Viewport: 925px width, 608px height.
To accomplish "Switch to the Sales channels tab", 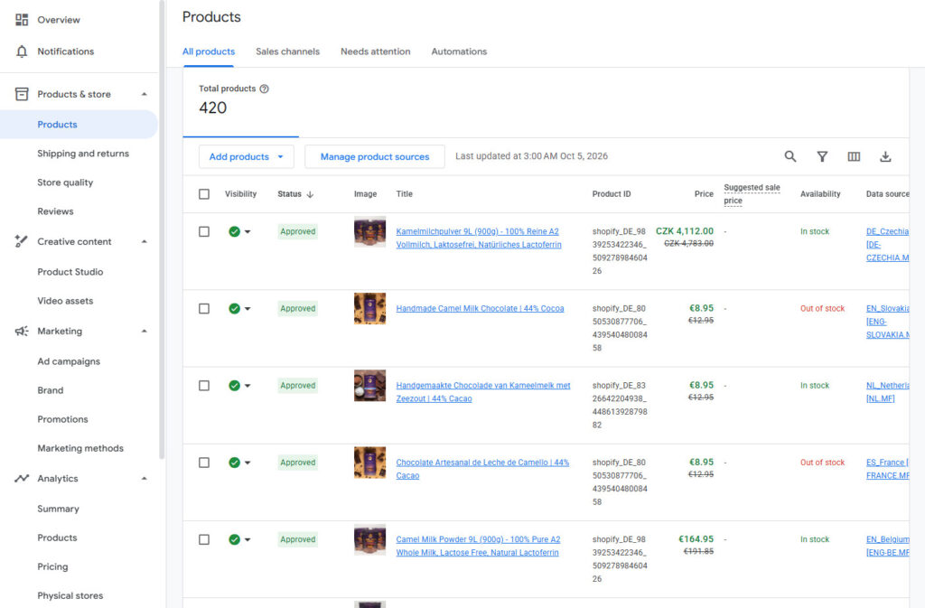I will 287,51.
